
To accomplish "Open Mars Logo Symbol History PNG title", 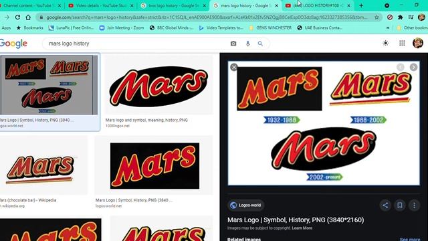I will point(296,220).
